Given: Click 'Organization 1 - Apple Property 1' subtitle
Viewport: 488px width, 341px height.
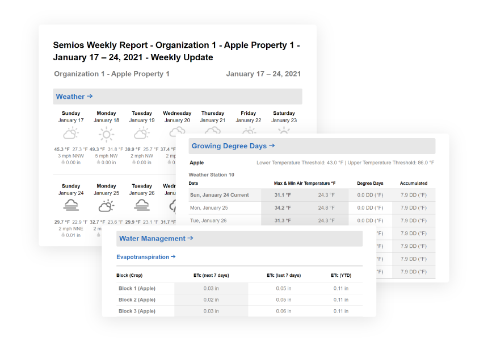Looking at the screenshot, I should click(x=112, y=74).
